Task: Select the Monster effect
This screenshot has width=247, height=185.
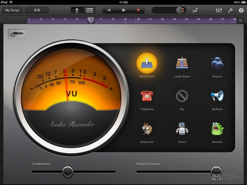Action: (x=217, y=131)
